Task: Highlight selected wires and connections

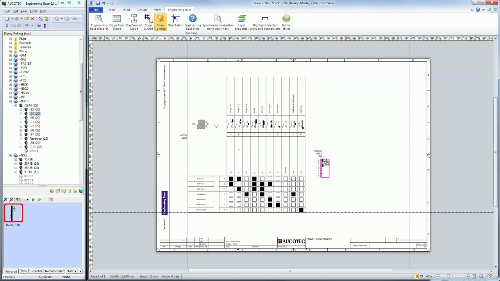Action: coord(265,23)
